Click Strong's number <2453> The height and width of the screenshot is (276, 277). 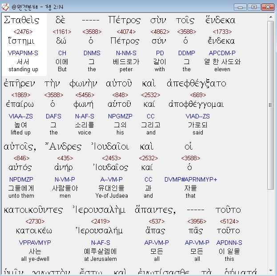(112, 158)
